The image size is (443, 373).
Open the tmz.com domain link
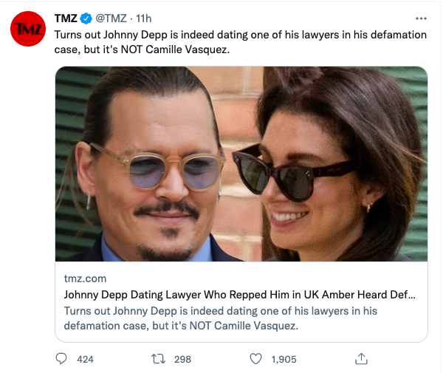point(85,278)
